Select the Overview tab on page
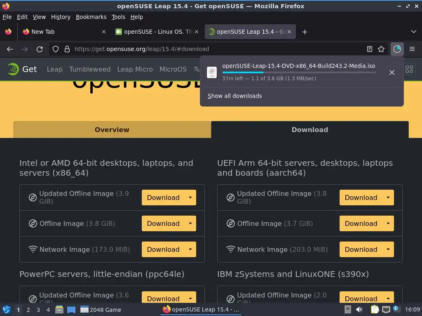This screenshot has height=316, width=422. (112, 130)
